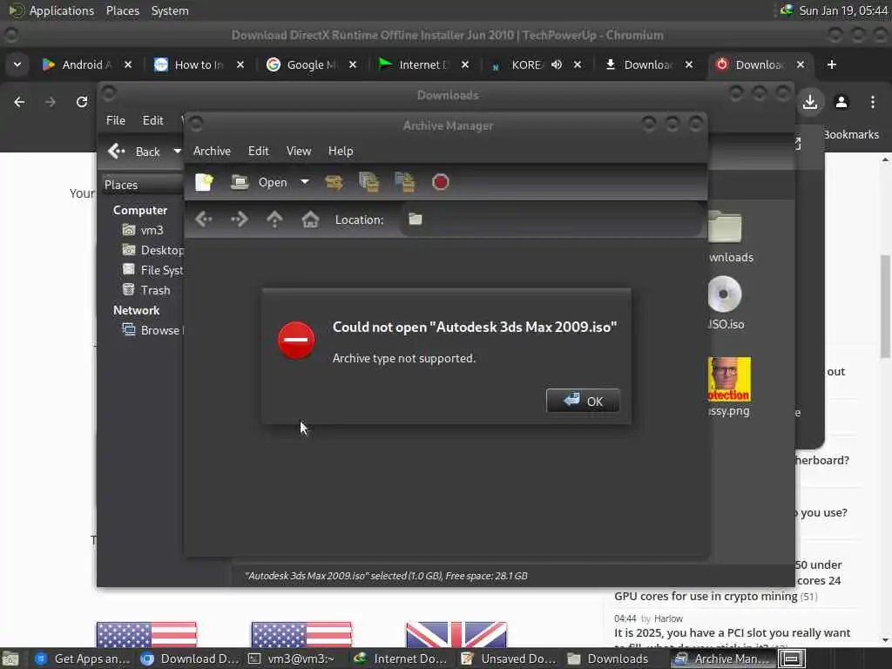Switch to vm3@vm3 terminal taskbar item
The height and width of the screenshot is (669, 892).
[291, 659]
